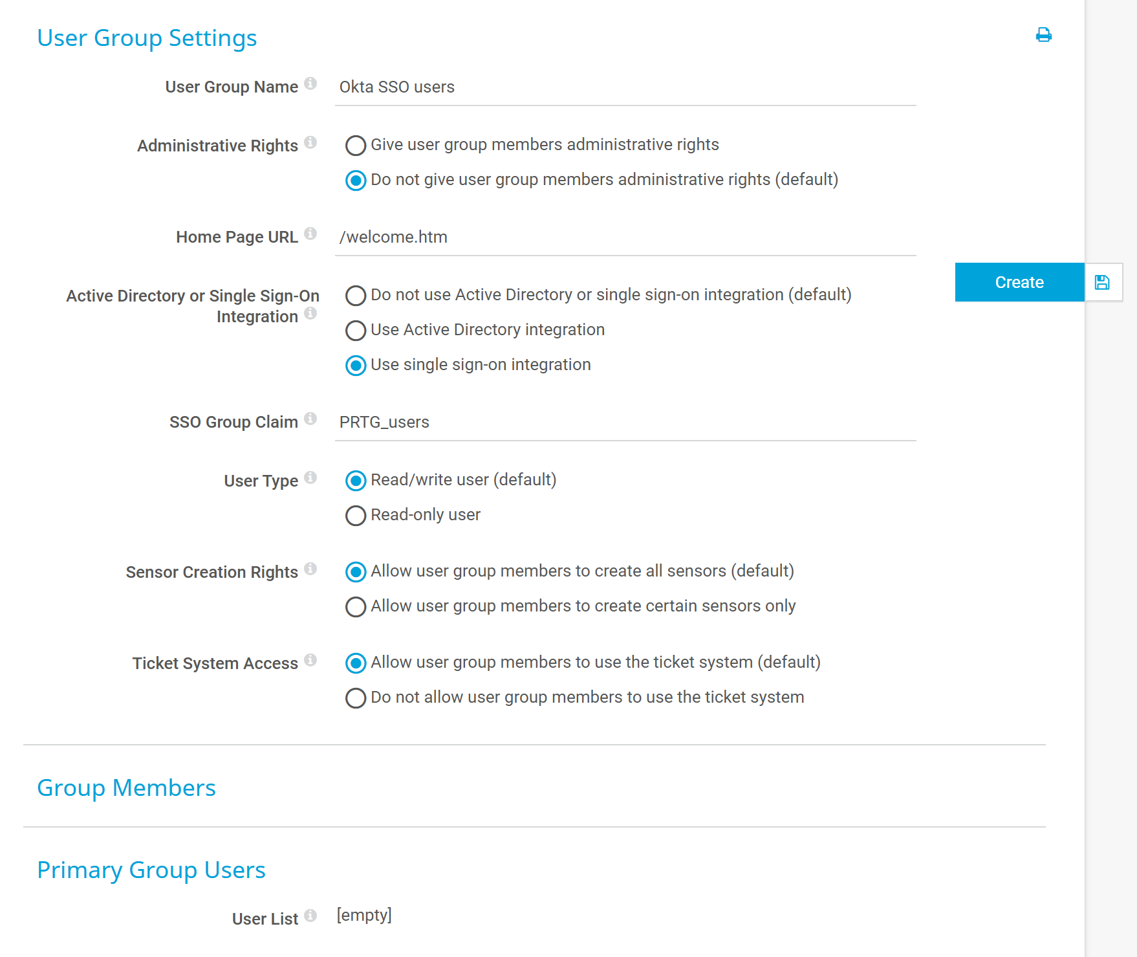The height and width of the screenshot is (957, 1137).
Task: Choose create certain sensors only option
Action: point(356,607)
